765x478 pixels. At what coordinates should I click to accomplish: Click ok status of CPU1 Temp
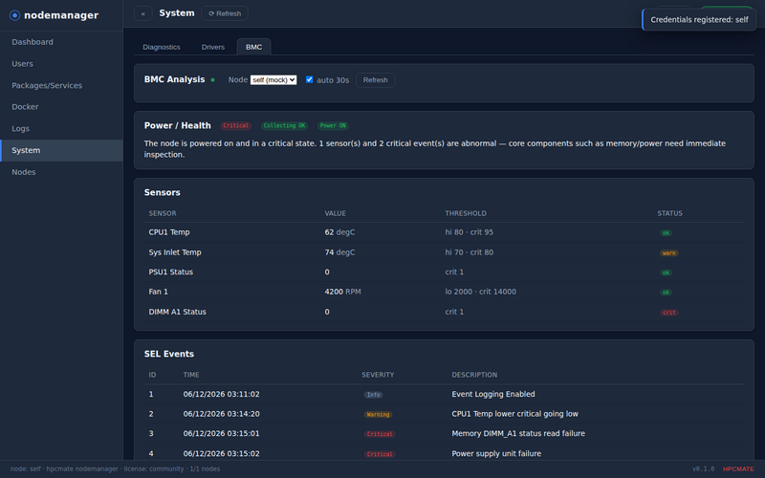(x=666, y=233)
